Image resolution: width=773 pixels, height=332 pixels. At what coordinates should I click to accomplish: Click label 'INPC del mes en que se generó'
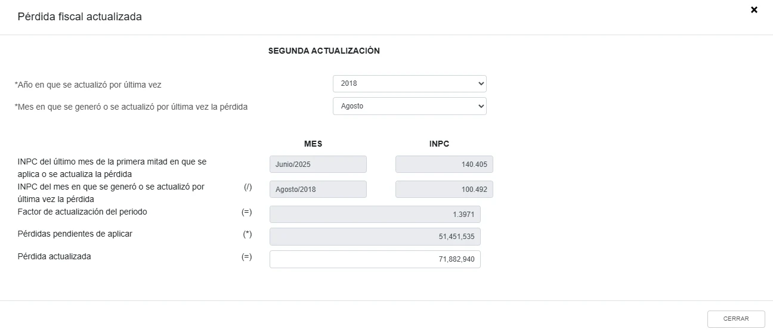pos(111,193)
